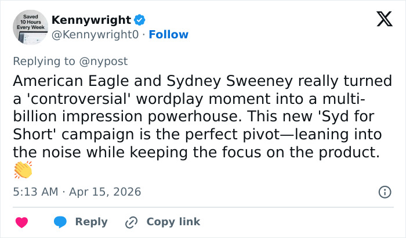Click the 'Replying to' label text
The image size is (406, 238).
tap(44, 61)
